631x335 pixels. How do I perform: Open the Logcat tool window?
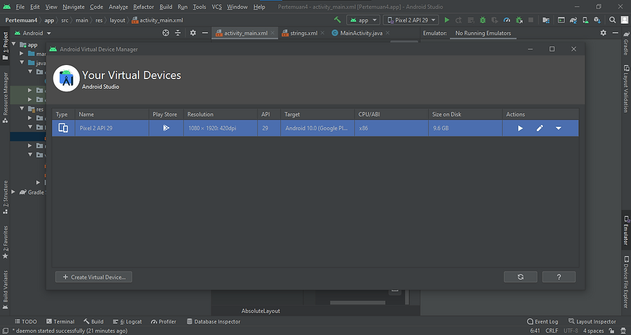click(127, 321)
